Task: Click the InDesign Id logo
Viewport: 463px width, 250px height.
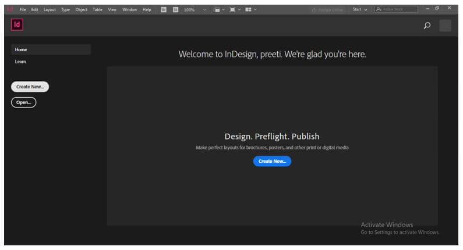Action: click(17, 25)
